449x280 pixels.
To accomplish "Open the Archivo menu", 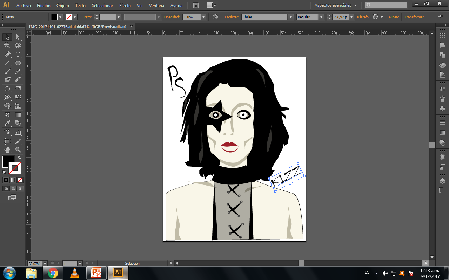I will click(24, 6).
